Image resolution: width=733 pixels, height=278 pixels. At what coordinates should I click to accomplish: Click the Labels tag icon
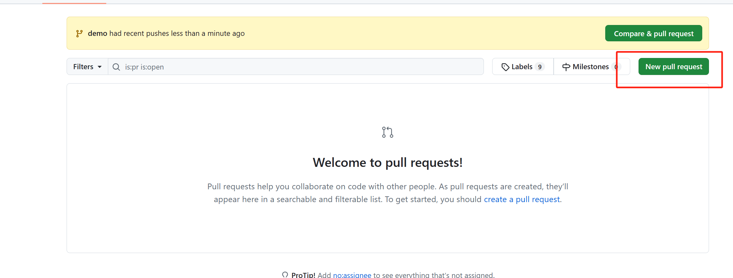(x=505, y=67)
